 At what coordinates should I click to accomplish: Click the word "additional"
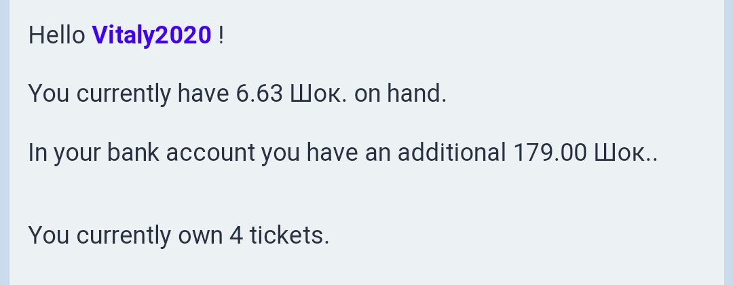pyautogui.click(x=451, y=153)
